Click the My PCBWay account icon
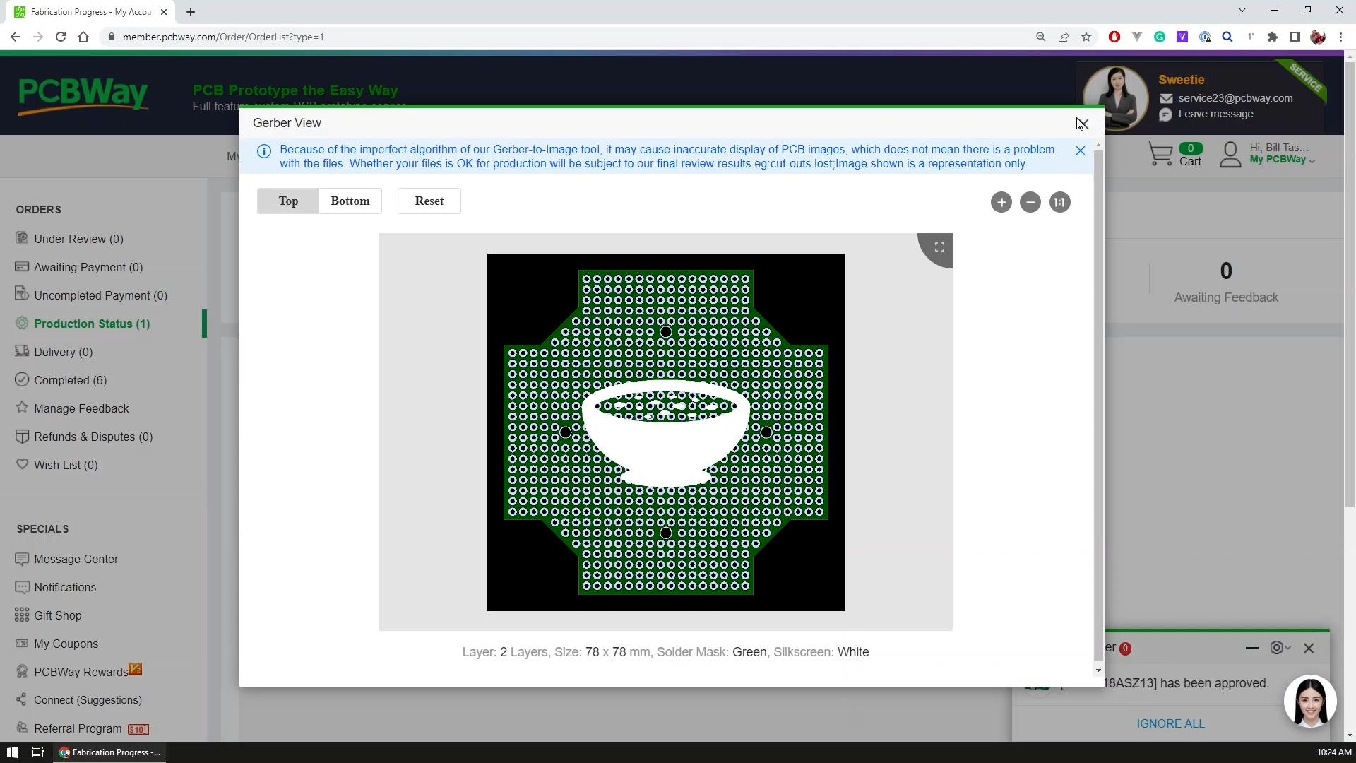 click(1231, 154)
